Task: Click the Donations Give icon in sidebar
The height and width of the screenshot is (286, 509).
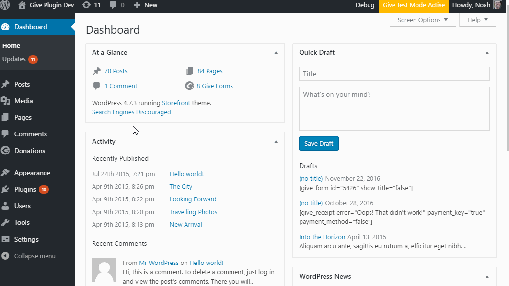Action: pos(5,151)
